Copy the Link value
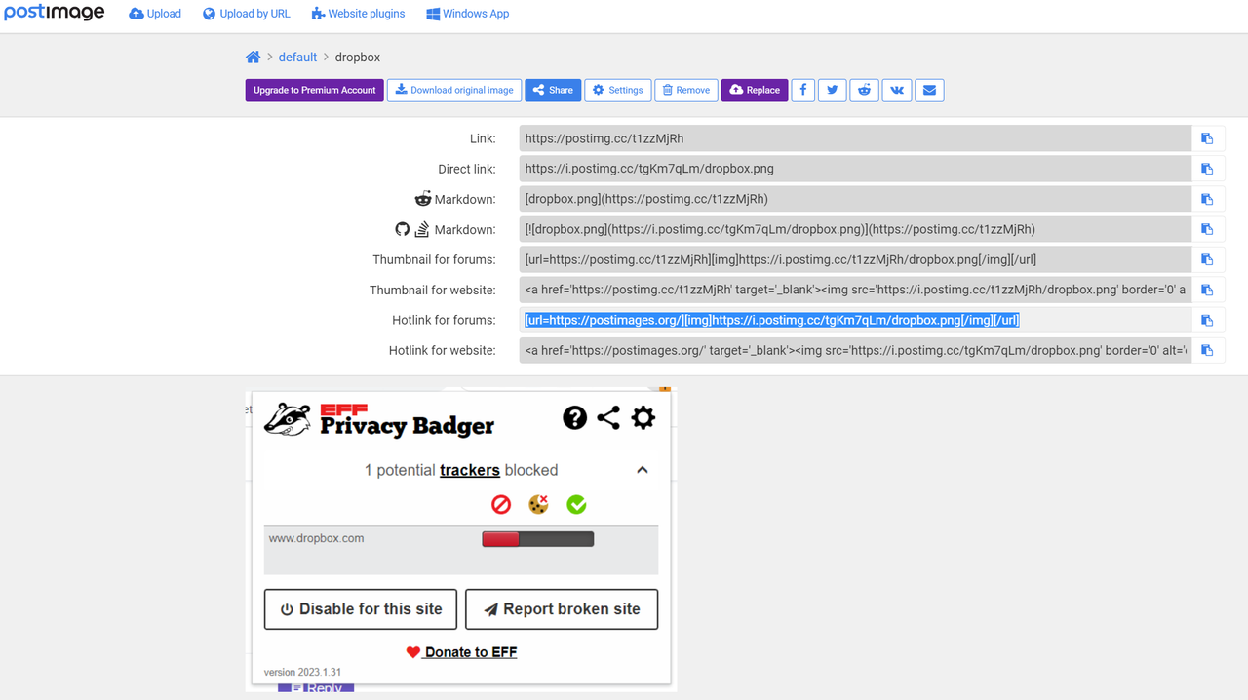Image resolution: width=1248 pixels, height=700 pixels. (x=1207, y=138)
